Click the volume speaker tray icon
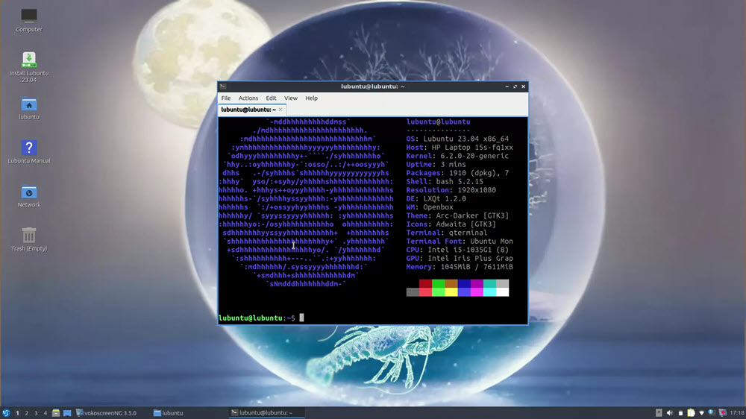 pos(669,413)
